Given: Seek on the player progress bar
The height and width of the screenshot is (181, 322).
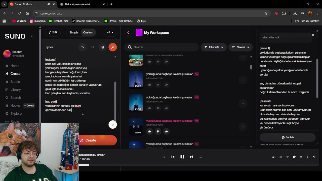Looking at the screenshot, I should 161,165.
